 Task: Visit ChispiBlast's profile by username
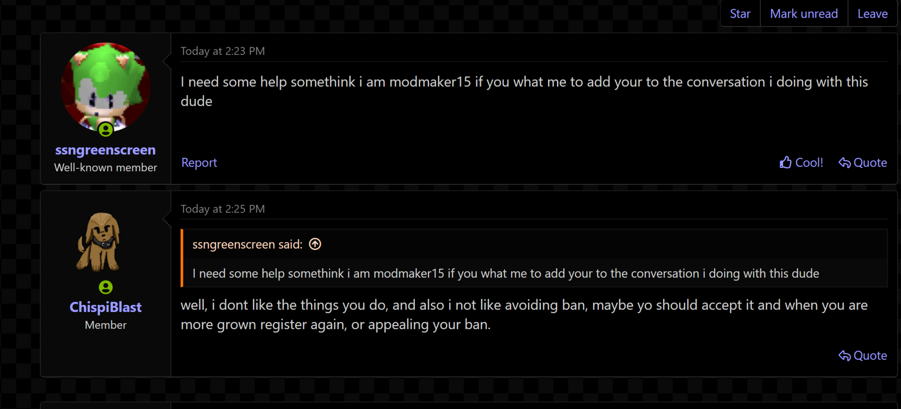(106, 307)
